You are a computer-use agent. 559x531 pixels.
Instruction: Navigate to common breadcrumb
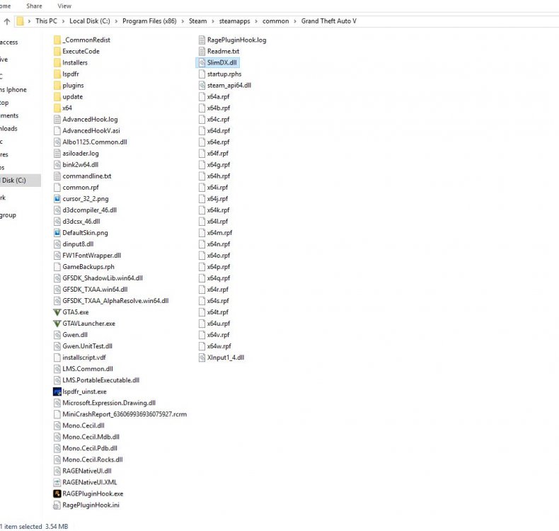coord(275,21)
